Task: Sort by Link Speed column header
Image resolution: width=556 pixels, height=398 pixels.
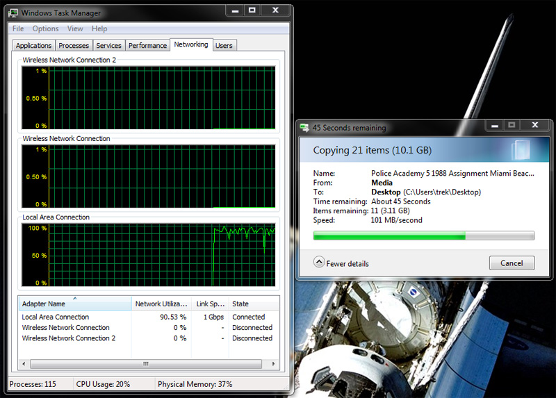Action: [211, 304]
